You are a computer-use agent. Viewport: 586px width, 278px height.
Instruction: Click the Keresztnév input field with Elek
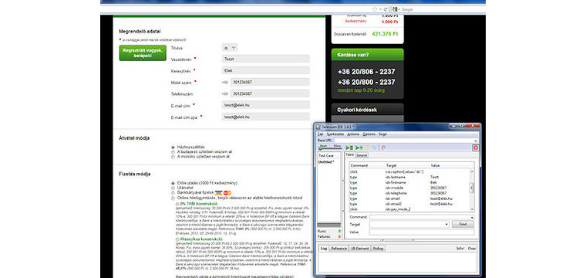coord(265,70)
